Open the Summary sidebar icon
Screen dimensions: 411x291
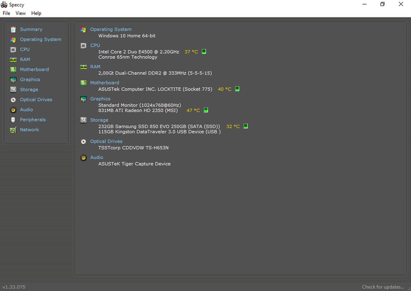click(x=13, y=30)
